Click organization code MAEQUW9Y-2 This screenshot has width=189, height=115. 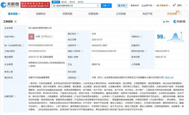[162, 51]
